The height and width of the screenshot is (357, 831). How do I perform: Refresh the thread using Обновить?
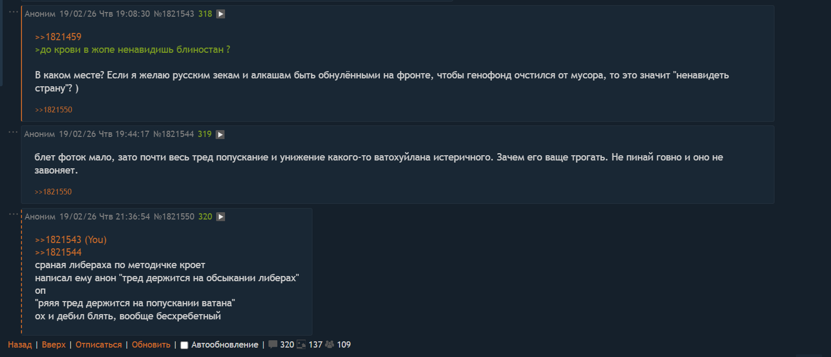pos(151,345)
